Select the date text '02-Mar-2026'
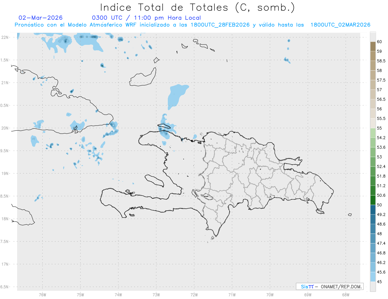 pos(41,18)
